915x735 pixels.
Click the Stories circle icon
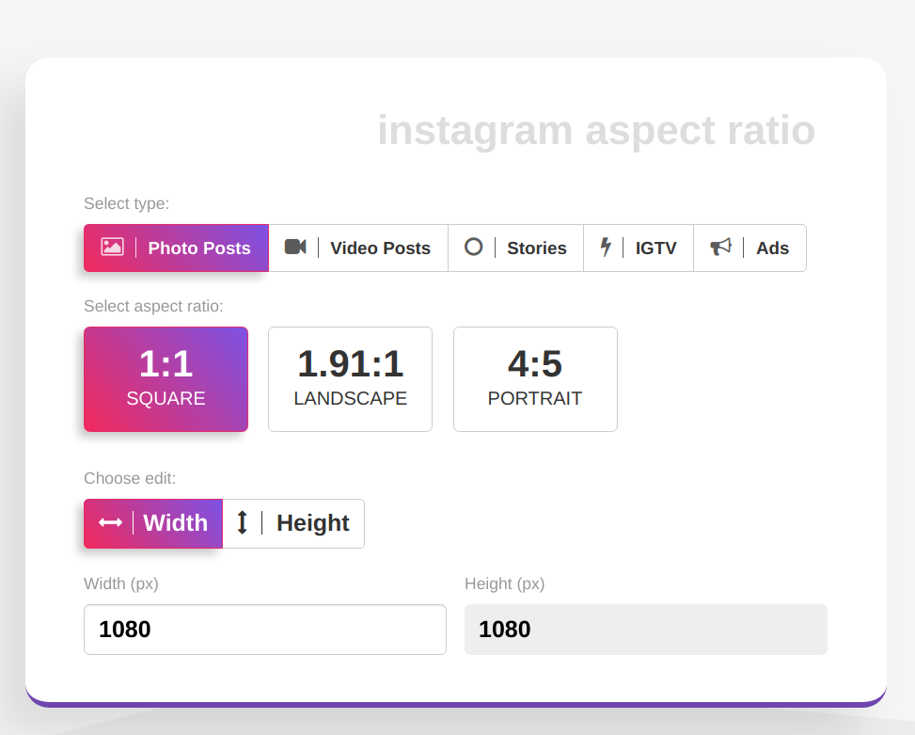pyautogui.click(x=473, y=247)
